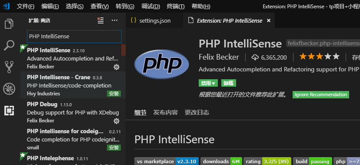Close the Extension: PHP IntelliSense tab
Screen dimensions: 360x165
(269, 21)
